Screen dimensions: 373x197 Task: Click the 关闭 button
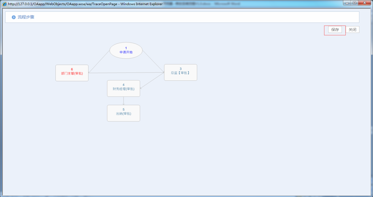tap(352, 30)
